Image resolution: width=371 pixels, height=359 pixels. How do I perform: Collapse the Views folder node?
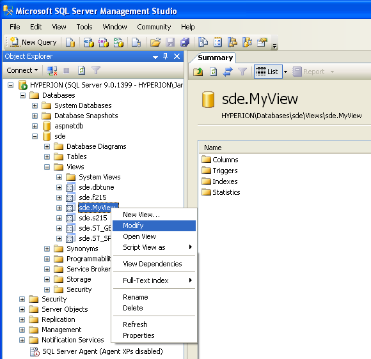click(x=47, y=167)
